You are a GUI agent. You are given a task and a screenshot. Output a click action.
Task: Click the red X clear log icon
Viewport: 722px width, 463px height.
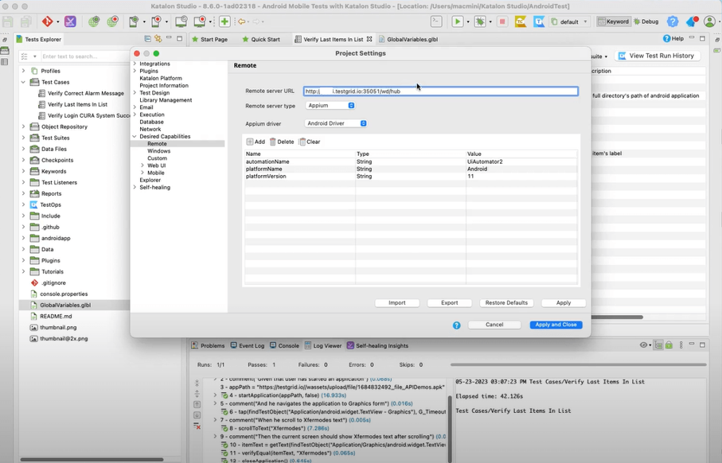(x=197, y=426)
